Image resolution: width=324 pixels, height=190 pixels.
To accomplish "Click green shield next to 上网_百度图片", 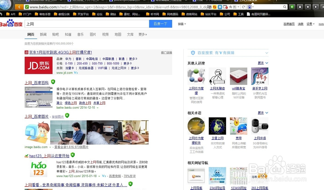I will (67, 115).
